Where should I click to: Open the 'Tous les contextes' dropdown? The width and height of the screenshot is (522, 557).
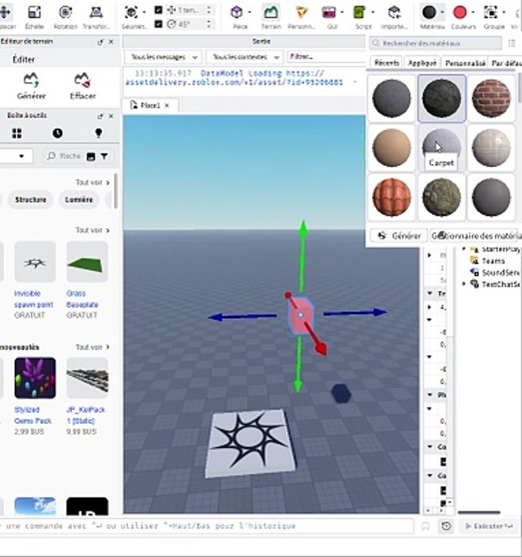pos(245,56)
